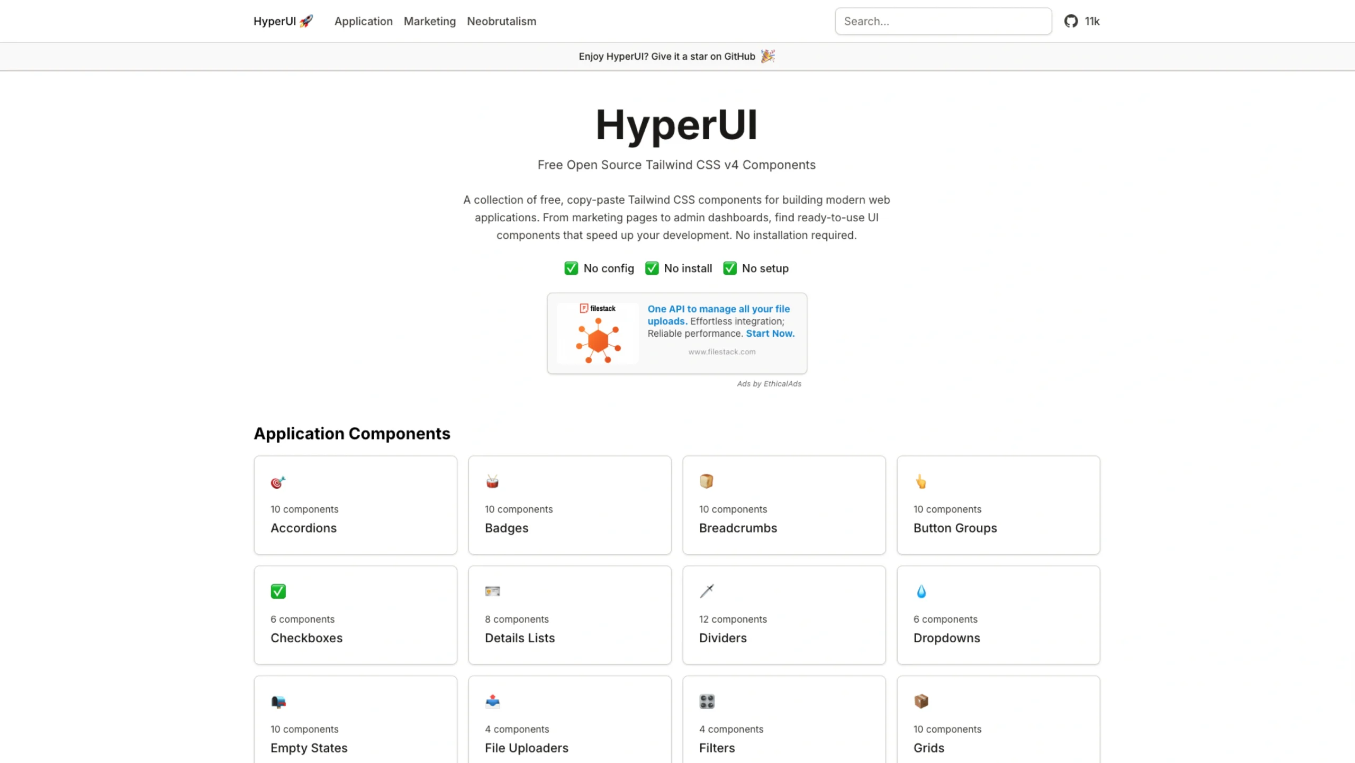Click inside the Search field

coord(942,21)
